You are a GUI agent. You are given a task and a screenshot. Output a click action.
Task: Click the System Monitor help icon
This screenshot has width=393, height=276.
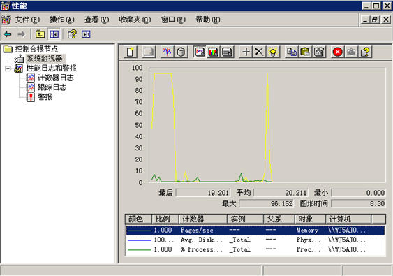[365, 52]
